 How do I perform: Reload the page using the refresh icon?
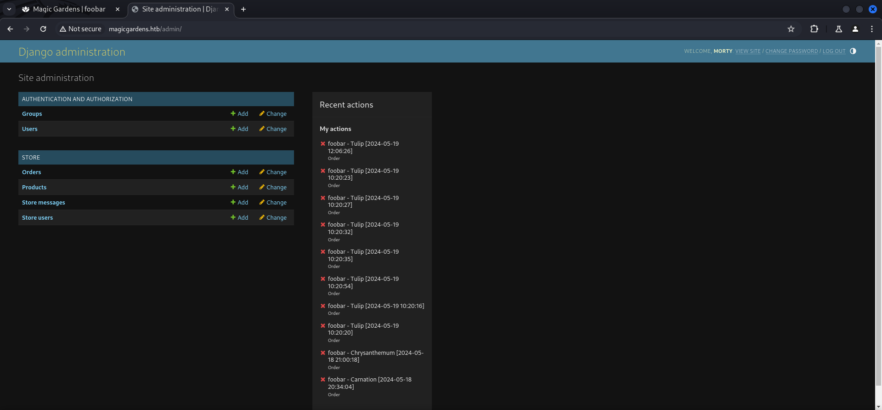tap(43, 29)
